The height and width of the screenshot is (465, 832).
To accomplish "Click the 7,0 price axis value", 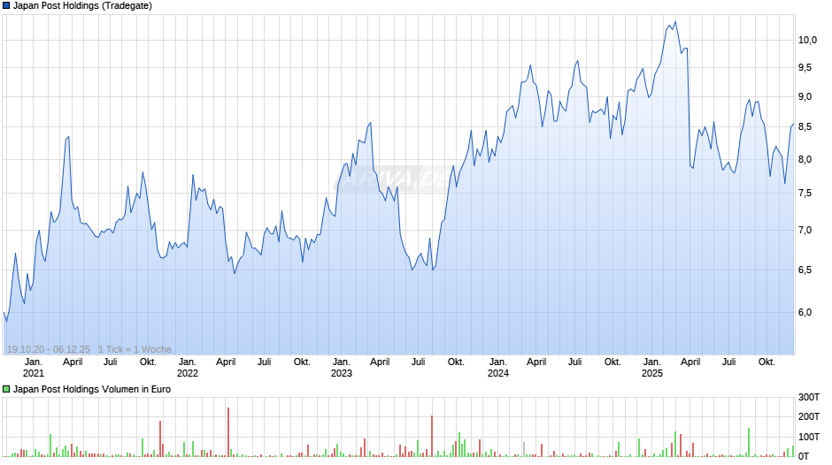I will point(805,230).
